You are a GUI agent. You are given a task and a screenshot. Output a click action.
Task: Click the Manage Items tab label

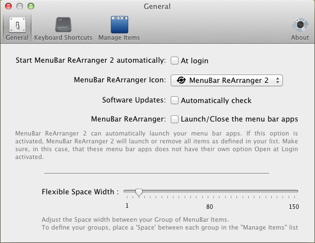119,38
